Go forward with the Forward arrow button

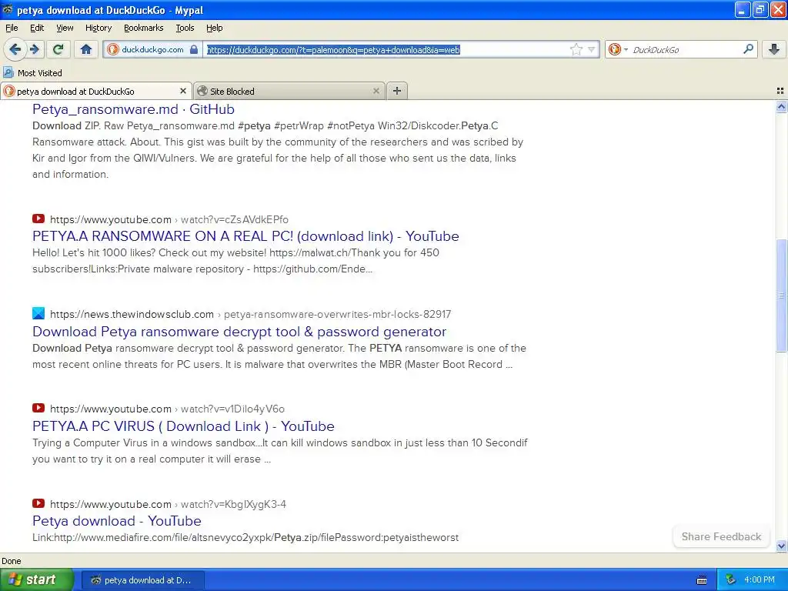(34, 49)
